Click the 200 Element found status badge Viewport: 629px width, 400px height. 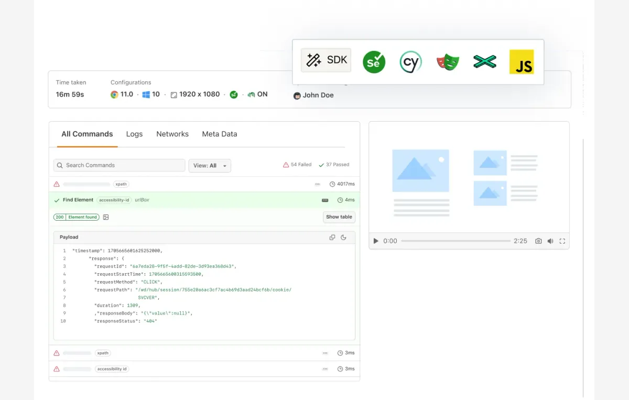77,217
